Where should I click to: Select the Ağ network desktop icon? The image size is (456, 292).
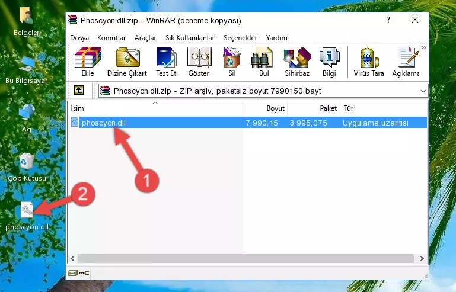pos(27,118)
